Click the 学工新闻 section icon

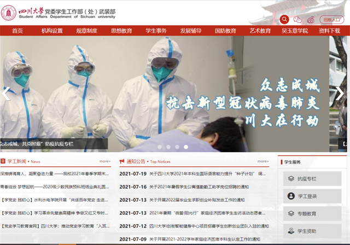(3, 161)
